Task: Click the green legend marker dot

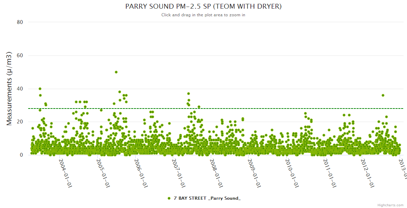Action: 169,198
